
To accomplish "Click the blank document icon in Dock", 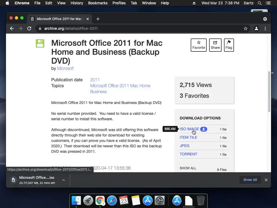I will coord(189,200).
